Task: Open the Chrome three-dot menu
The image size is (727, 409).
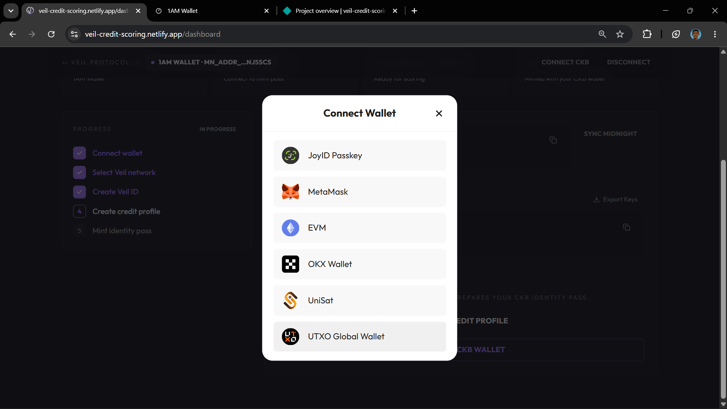Action: pos(715,34)
